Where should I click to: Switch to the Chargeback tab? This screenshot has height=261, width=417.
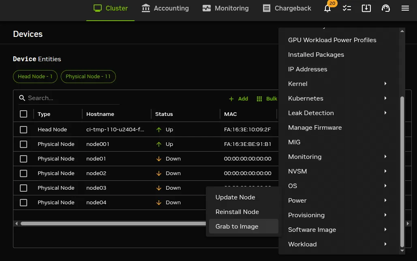click(x=287, y=9)
